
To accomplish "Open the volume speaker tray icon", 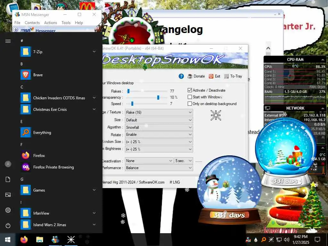I will [287, 240].
